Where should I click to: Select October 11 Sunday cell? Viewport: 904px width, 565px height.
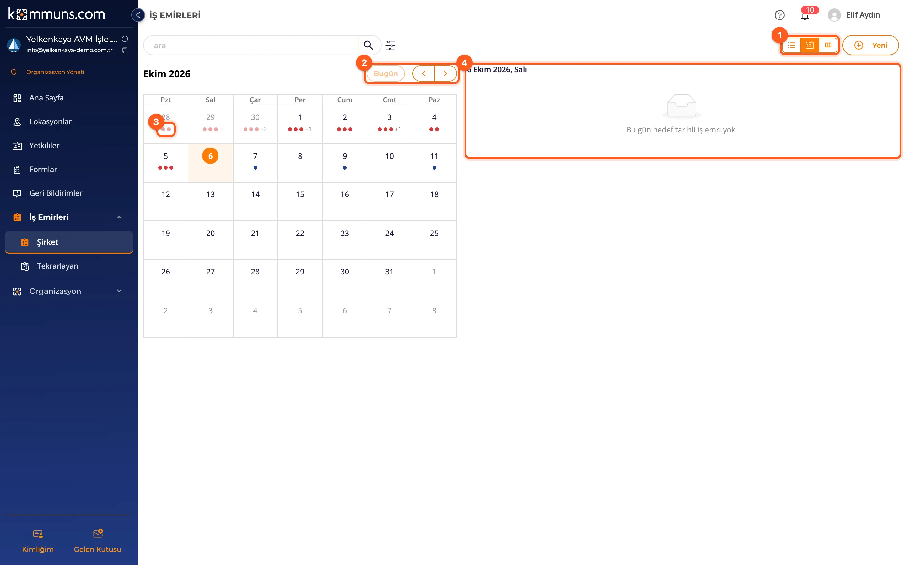434,163
